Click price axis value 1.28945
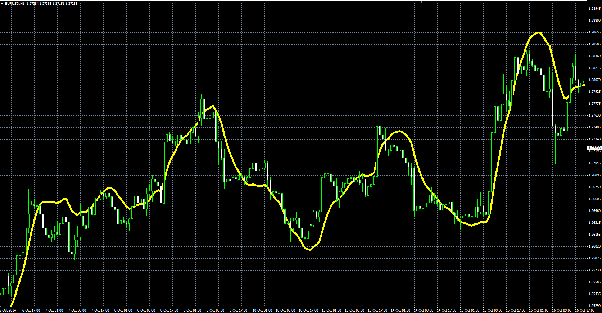Image resolution: width=602 pixels, height=313 pixels. pos(594,8)
